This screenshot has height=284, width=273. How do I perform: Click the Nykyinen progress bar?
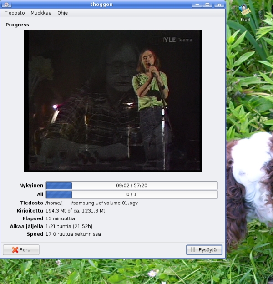(131, 186)
